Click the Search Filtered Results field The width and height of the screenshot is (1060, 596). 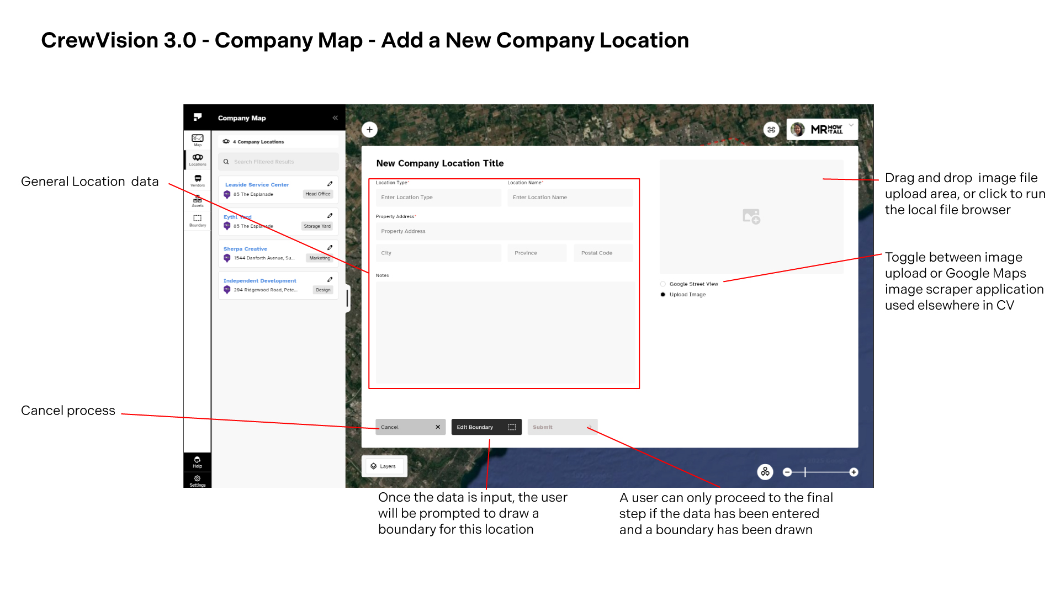[x=278, y=162]
